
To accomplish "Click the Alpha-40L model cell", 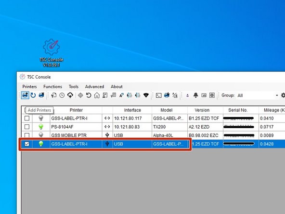I will click(163, 135).
